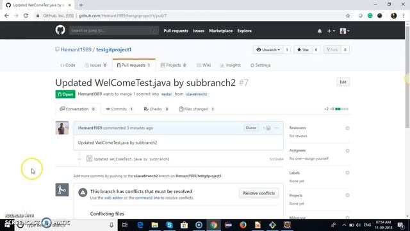This screenshot has width=410, height=231.
Task: Open Explore in the top navigation
Action: pyautogui.click(x=245, y=31)
